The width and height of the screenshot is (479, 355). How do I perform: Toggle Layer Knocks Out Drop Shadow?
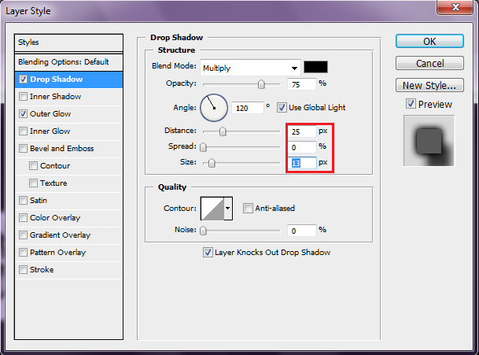coord(208,253)
